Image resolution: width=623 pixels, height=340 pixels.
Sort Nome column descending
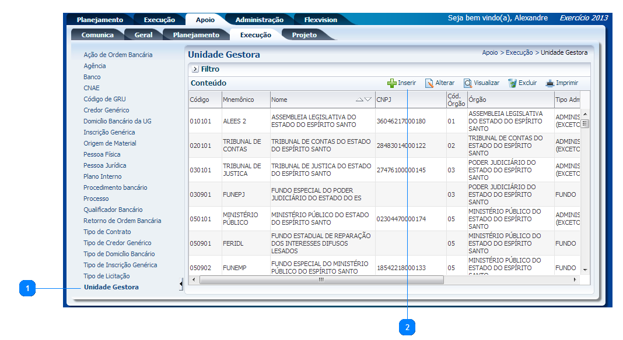(367, 100)
